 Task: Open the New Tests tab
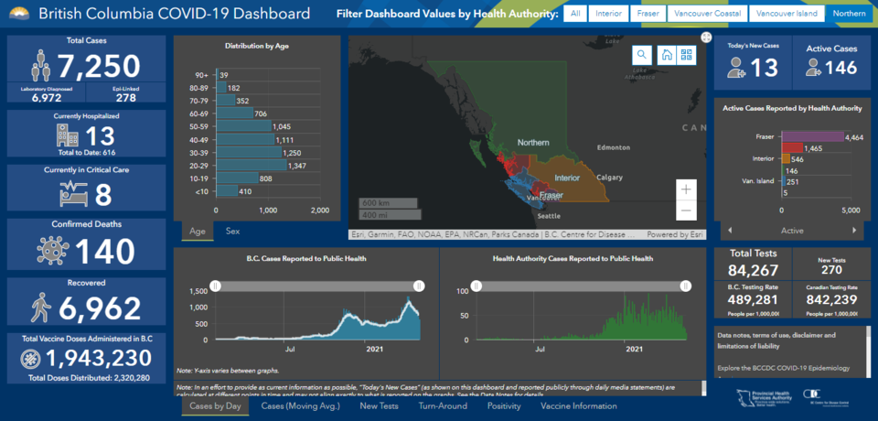click(379, 405)
